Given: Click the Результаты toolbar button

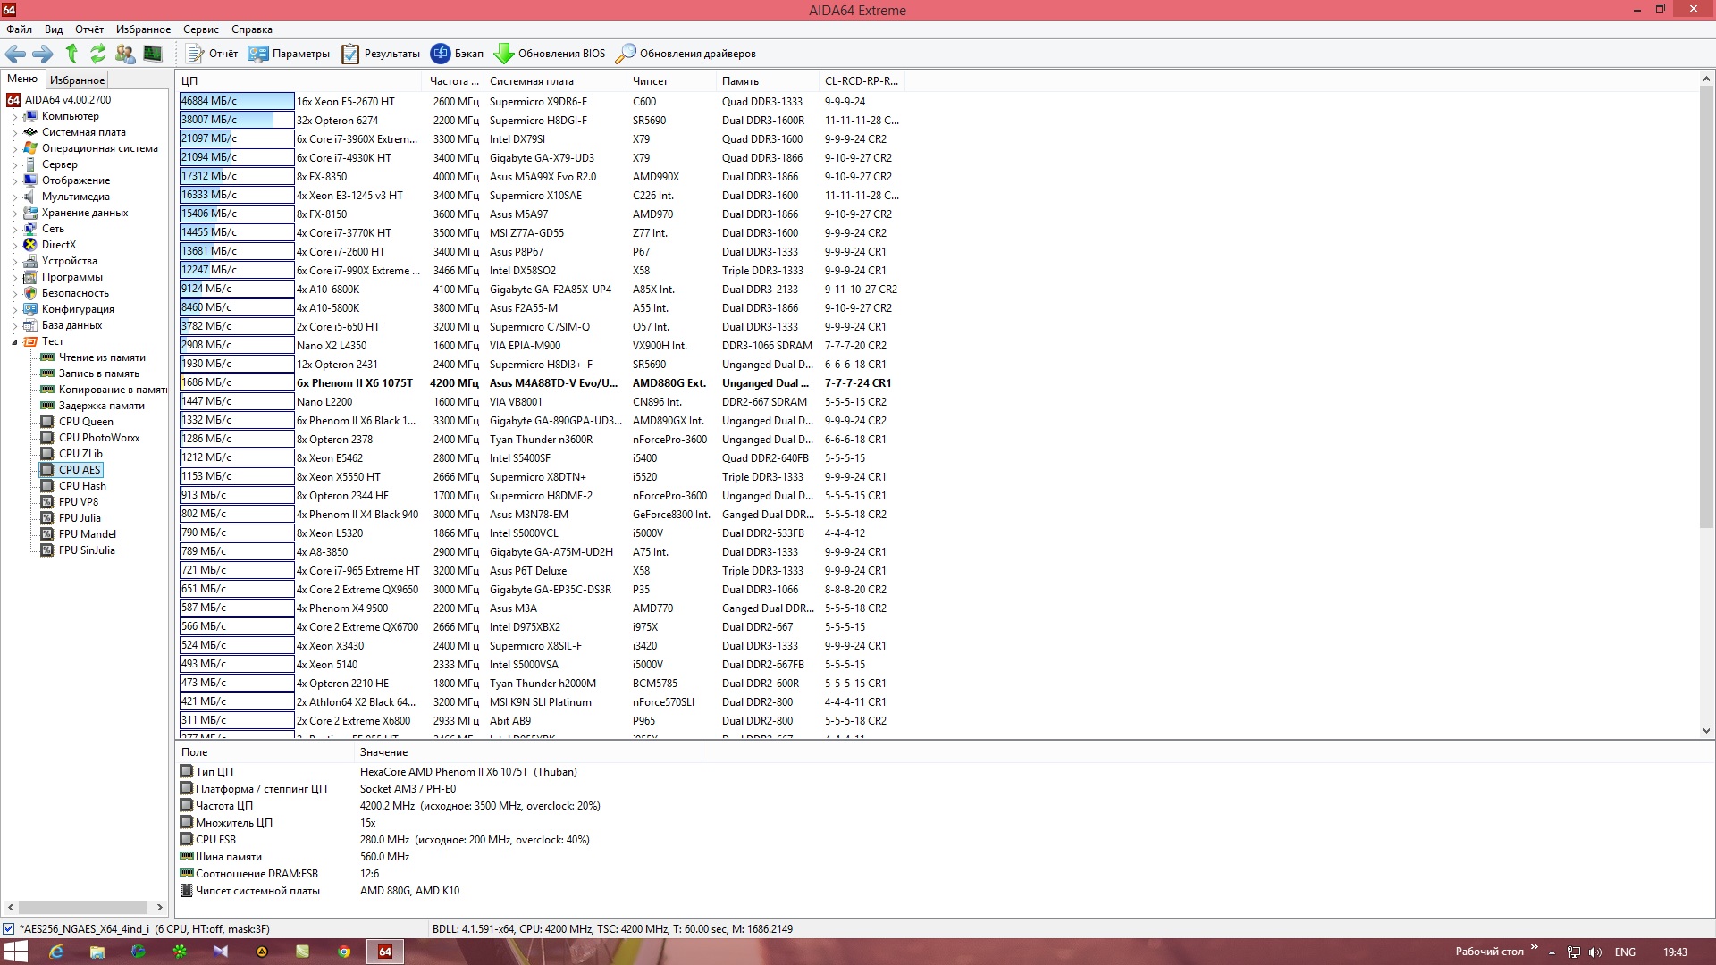Looking at the screenshot, I should (x=381, y=54).
